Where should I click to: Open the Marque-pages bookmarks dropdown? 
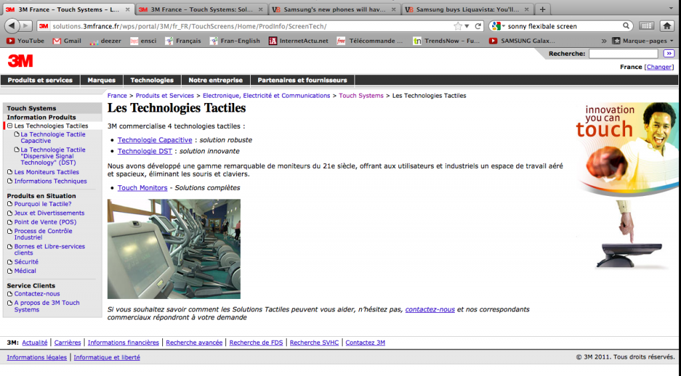point(643,41)
